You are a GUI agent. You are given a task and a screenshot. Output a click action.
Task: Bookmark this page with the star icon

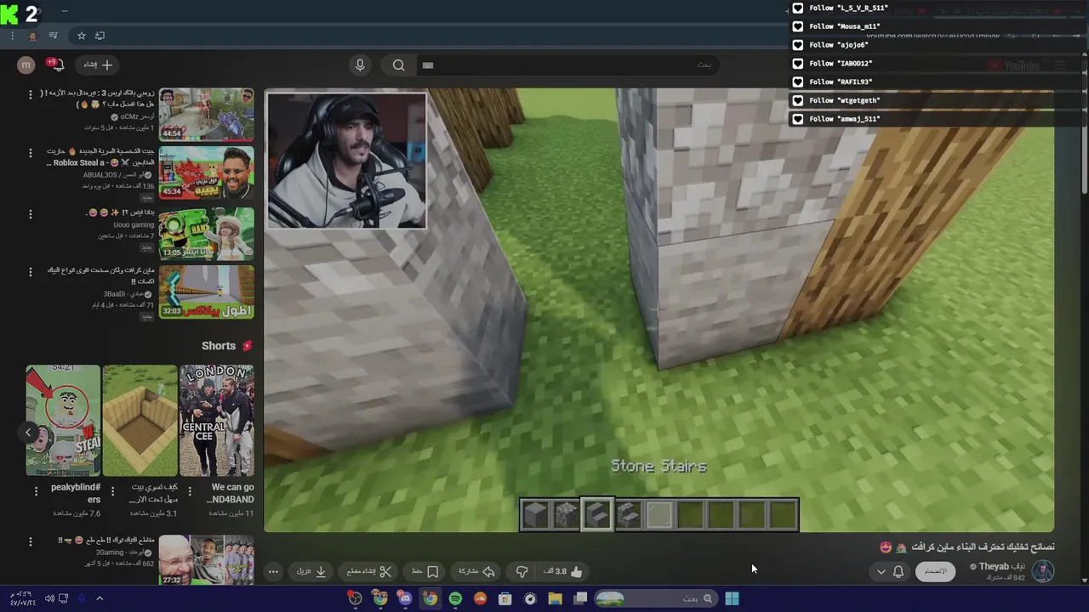pos(82,36)
